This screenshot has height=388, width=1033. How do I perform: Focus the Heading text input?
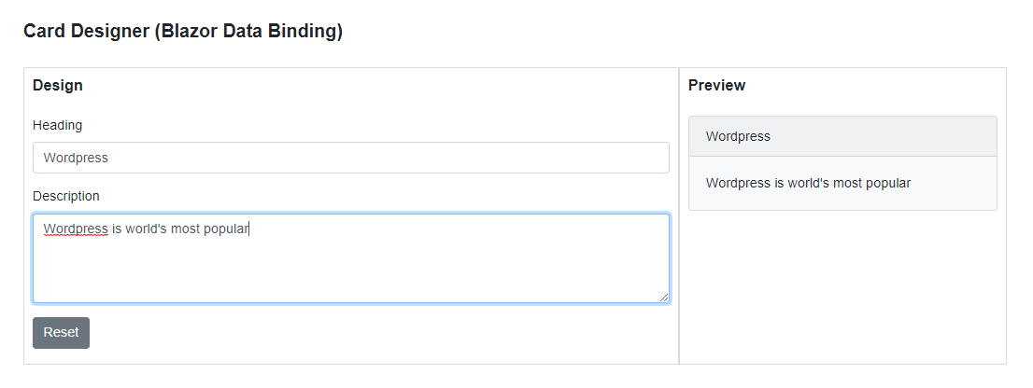(350, 158)
